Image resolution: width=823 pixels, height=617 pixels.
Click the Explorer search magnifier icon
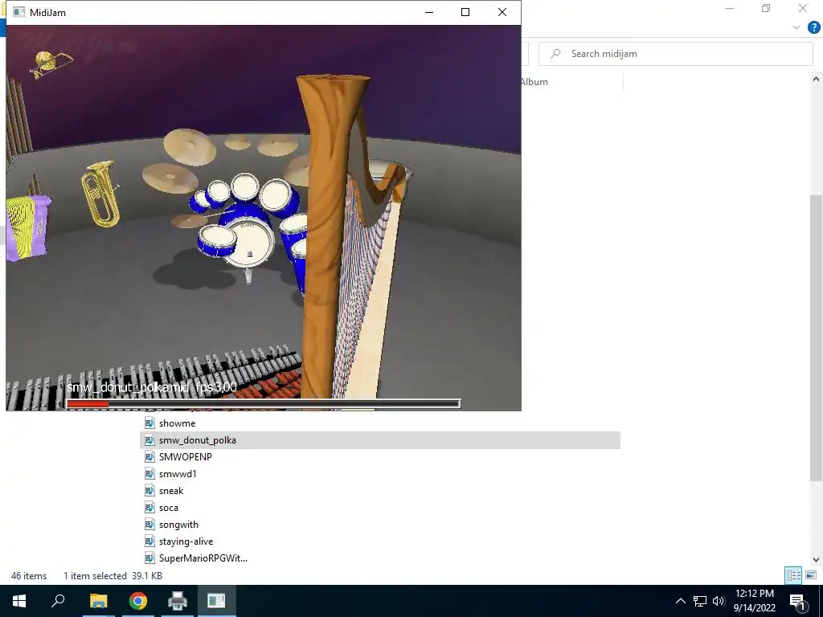[x=555, y=54]
